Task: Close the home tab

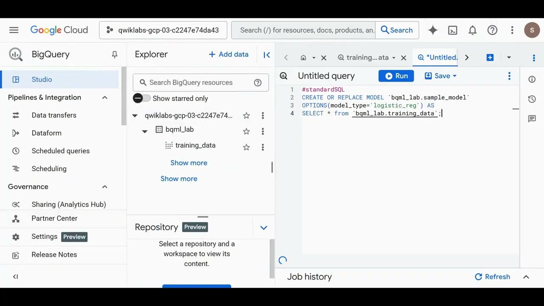Action: click(323, 57)
